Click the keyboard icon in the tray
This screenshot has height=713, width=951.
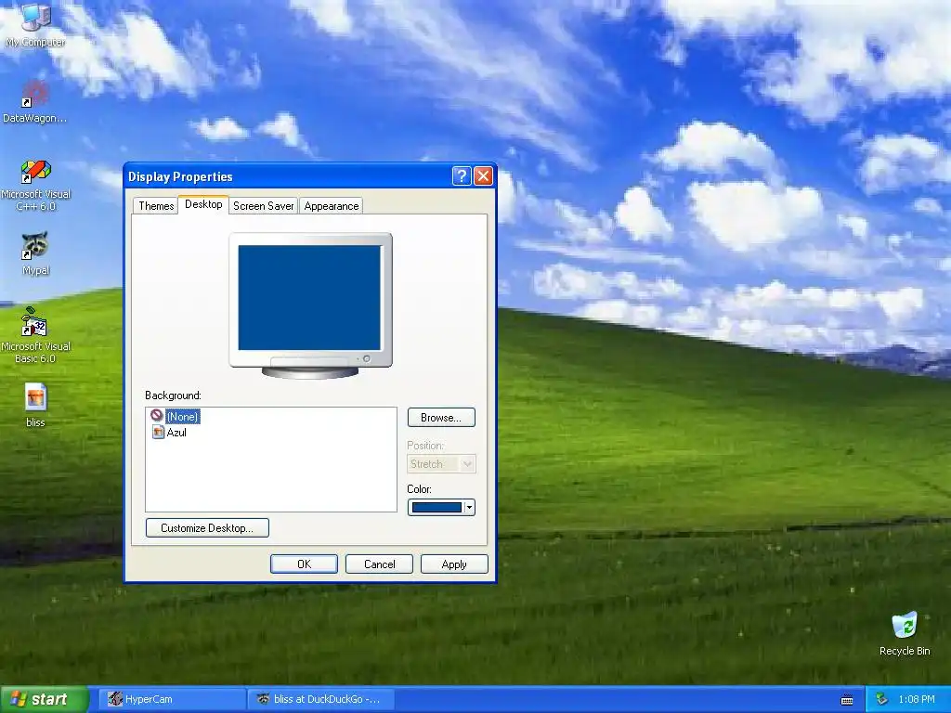[847, 700]
